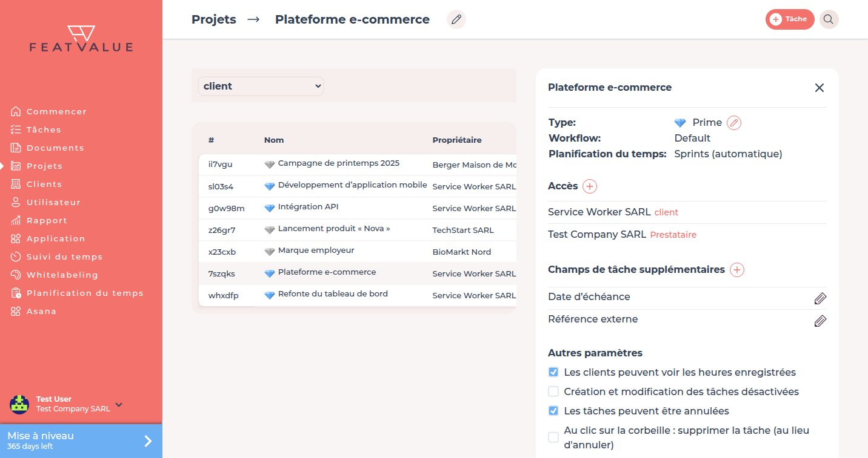This screenshot has width=868, height=458.
Task: Open the Mise à niveau upgrade arrow
Action: [148, 441]
